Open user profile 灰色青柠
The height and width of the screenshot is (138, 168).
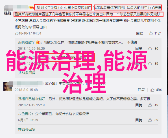click(25, 114)
